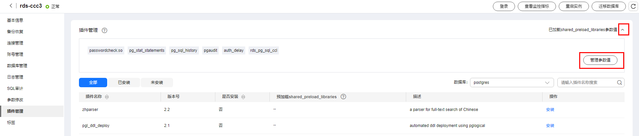Click the 重启实例 button
639x136 pixels.
(573, 6)
